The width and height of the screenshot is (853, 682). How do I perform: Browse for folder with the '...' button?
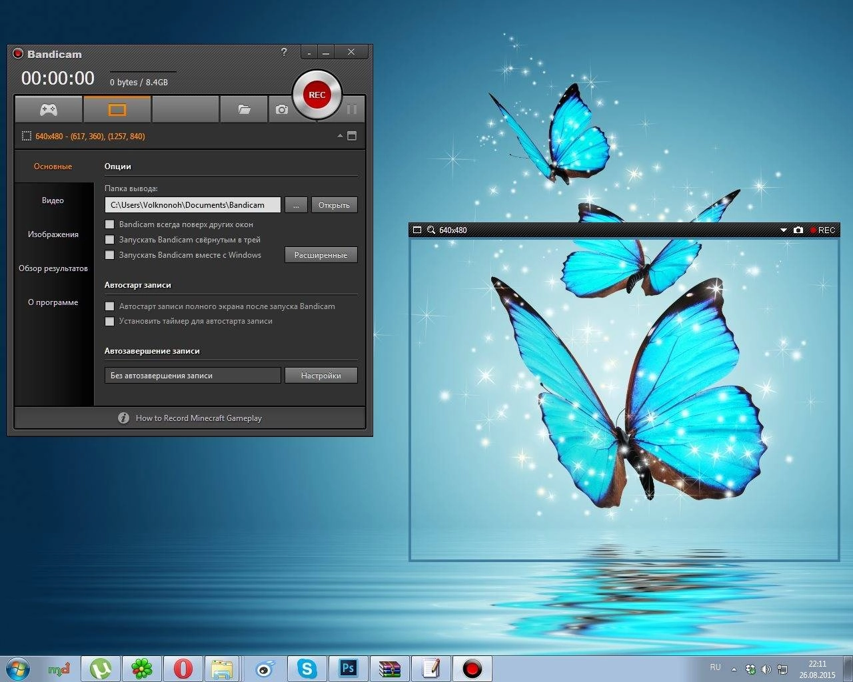296,205
